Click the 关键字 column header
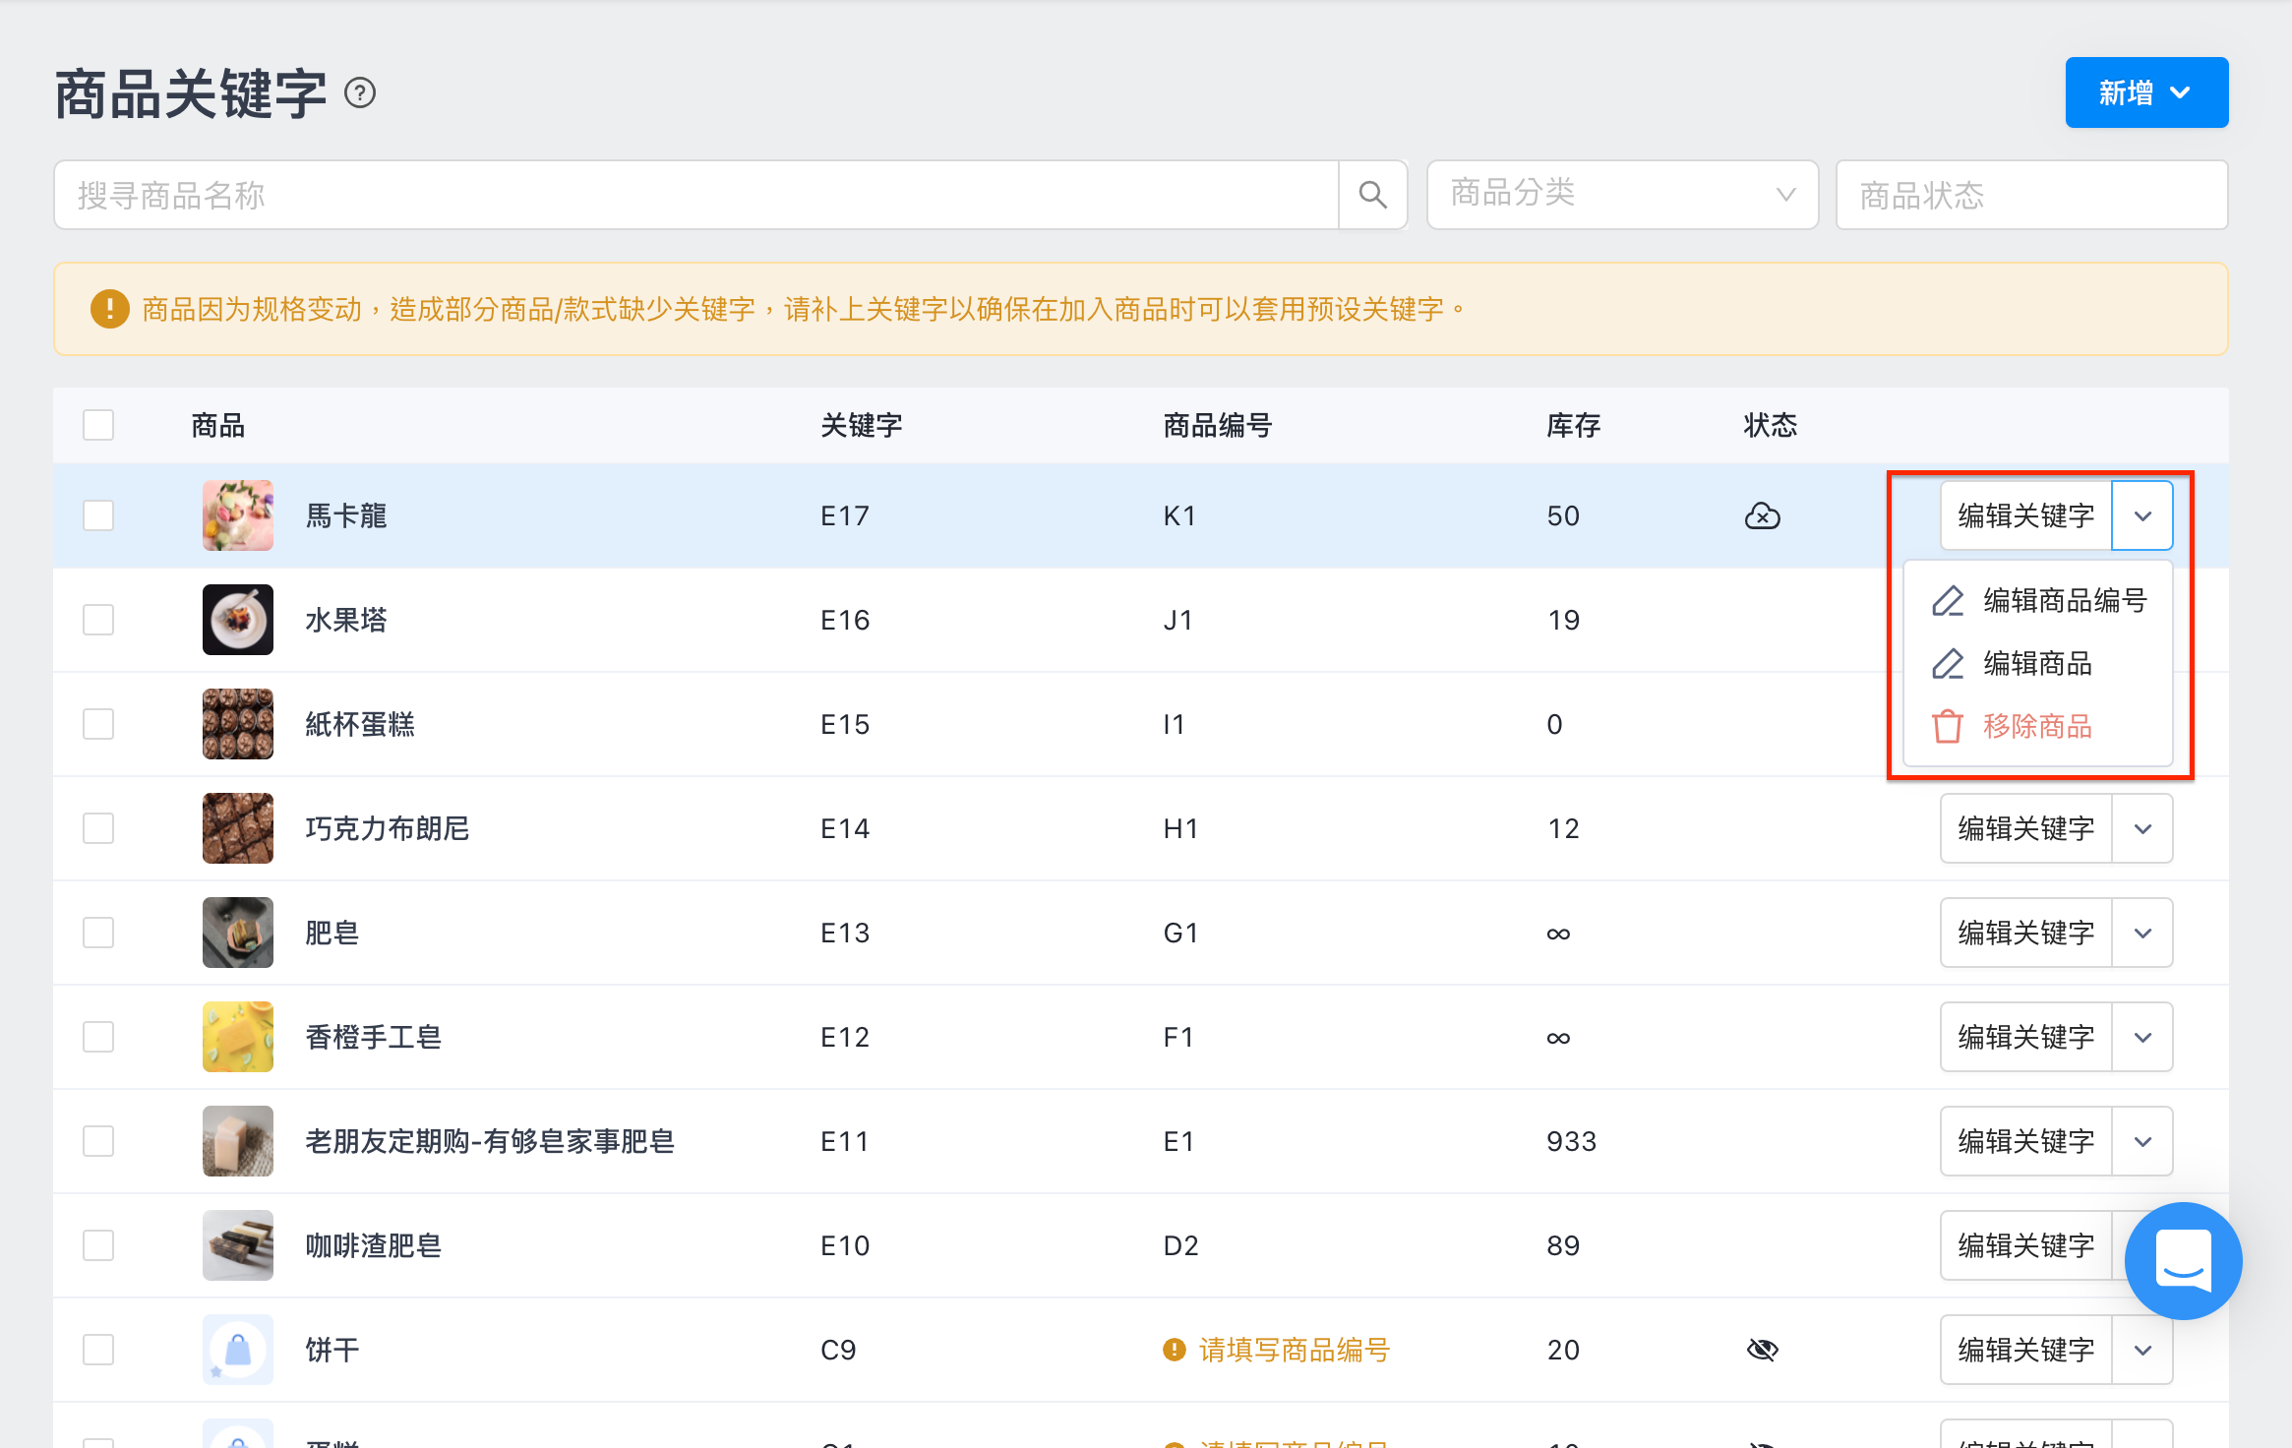This screenshot has width=2292, height=1448. click(862, 425)
